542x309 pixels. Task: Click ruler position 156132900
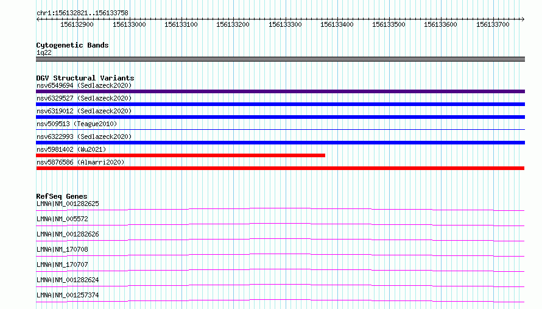click(x=77, y=24)
